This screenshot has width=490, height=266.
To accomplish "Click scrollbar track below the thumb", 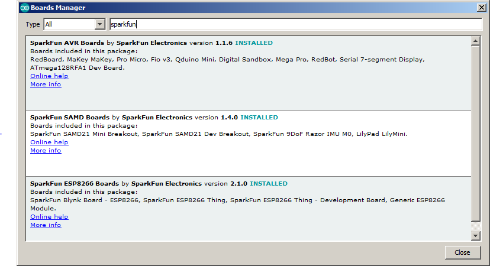I will pos(475,226).
